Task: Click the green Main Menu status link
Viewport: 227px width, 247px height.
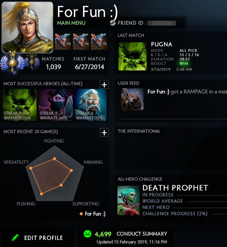Action: 71,23
